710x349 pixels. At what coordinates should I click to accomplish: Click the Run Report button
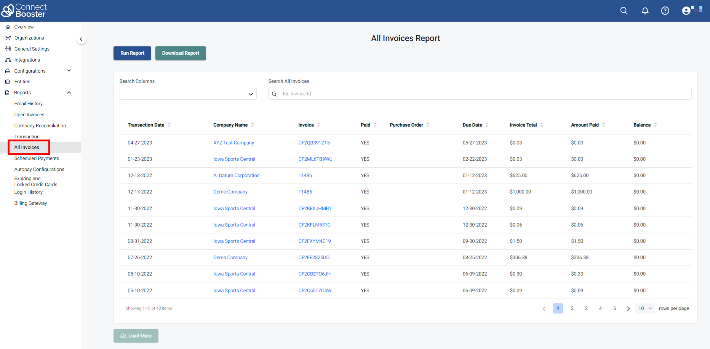pyautogui.click(x=132, y=53)
